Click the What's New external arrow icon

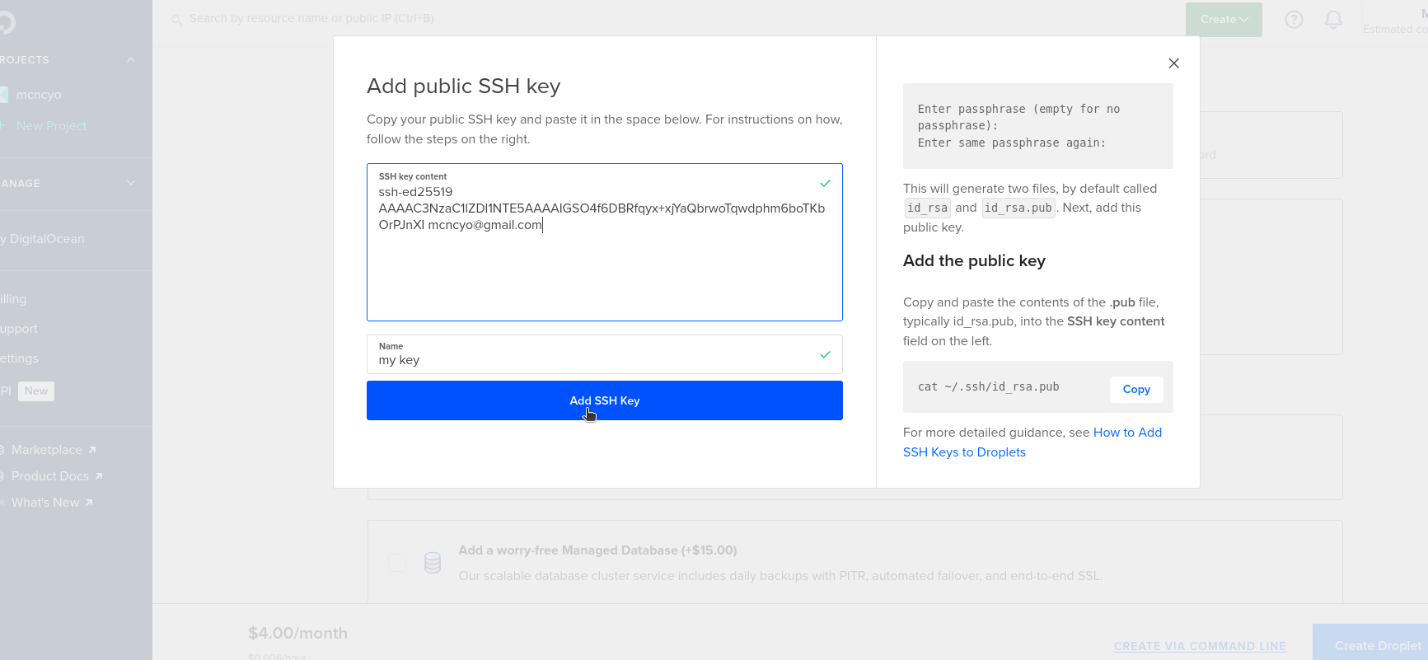89,503
